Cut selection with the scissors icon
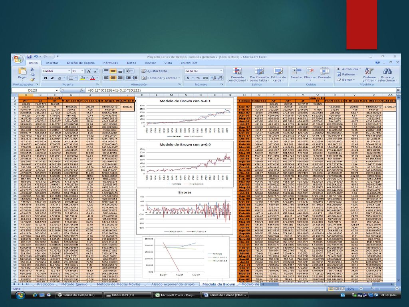 (x=32, y=69)
